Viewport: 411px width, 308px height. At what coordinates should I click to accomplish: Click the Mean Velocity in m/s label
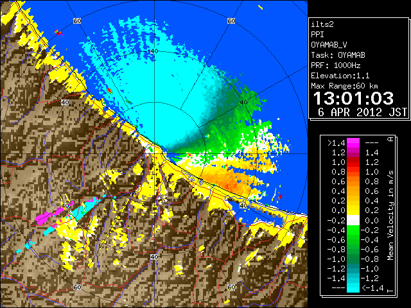(390, 216)
